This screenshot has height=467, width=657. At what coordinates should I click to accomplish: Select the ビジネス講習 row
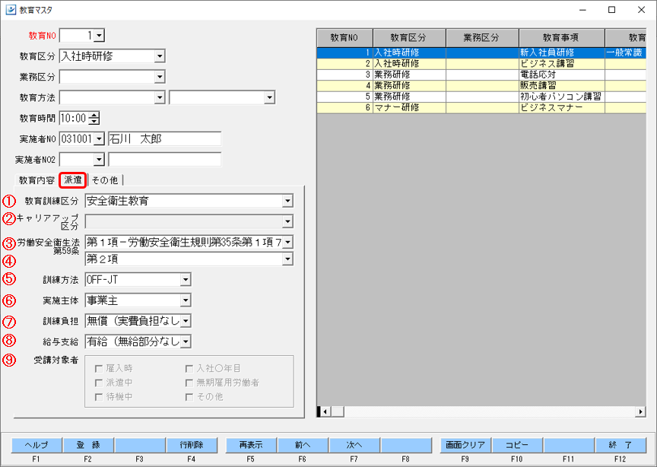click(x=481, y=64)
